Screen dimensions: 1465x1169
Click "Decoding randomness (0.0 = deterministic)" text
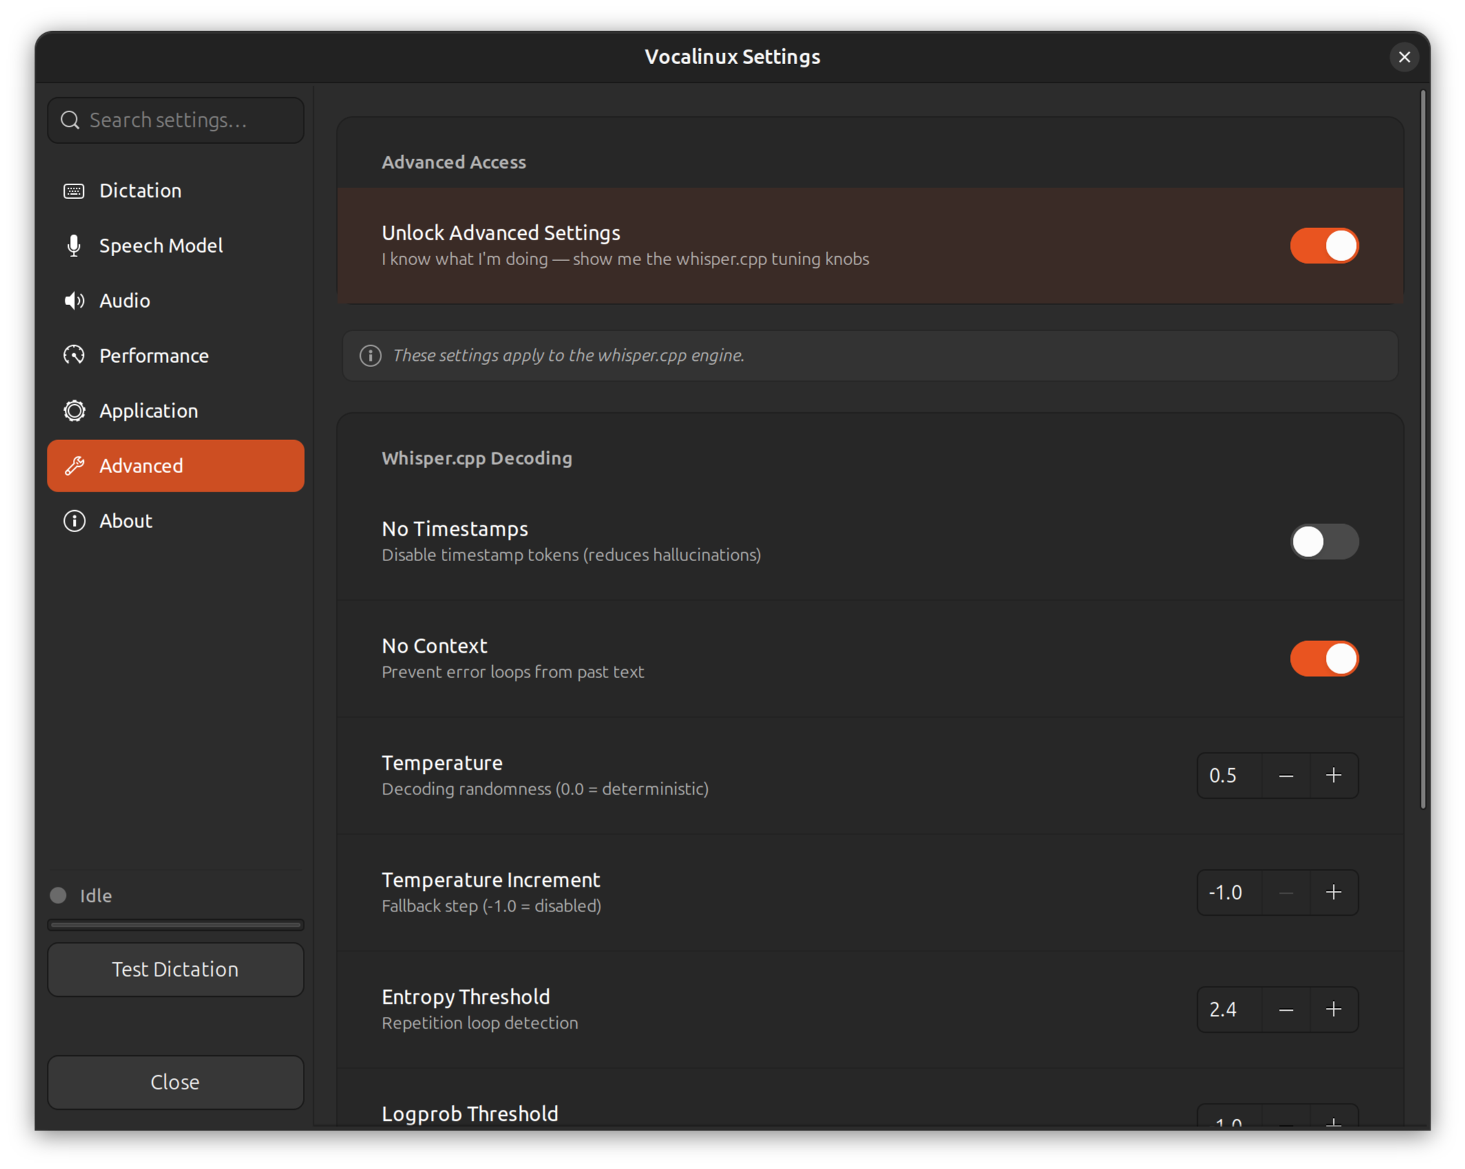point(545,789)
